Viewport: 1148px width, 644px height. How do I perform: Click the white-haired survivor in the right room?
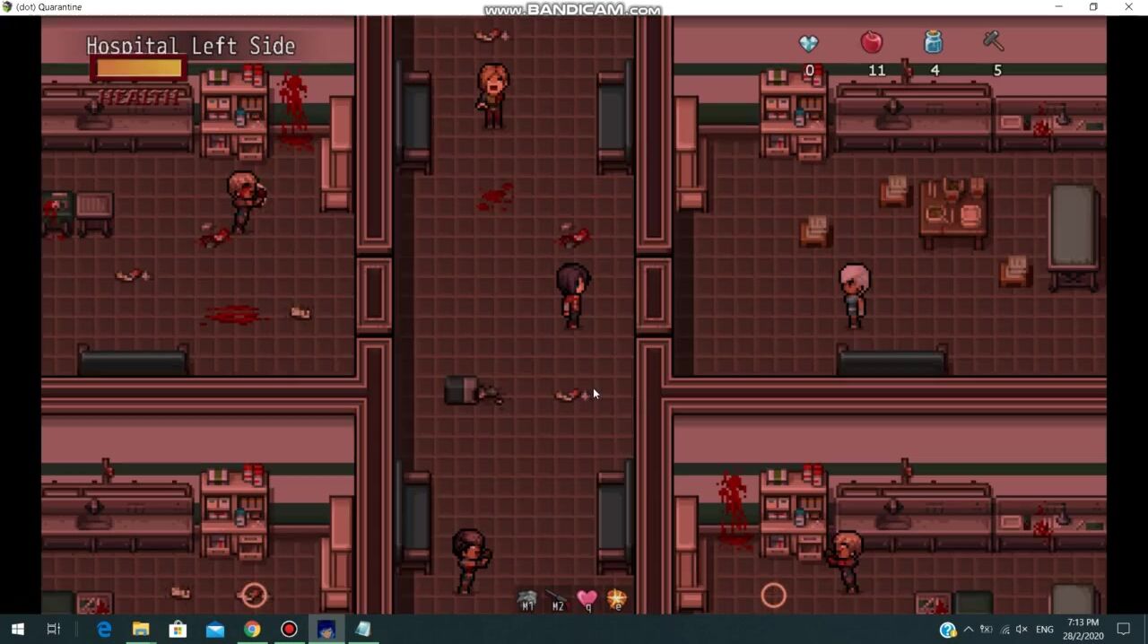click(854, 294)
